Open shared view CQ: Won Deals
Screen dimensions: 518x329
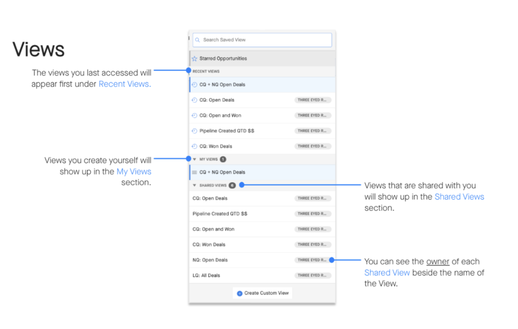pyautogui.click(x=262, y=245)
